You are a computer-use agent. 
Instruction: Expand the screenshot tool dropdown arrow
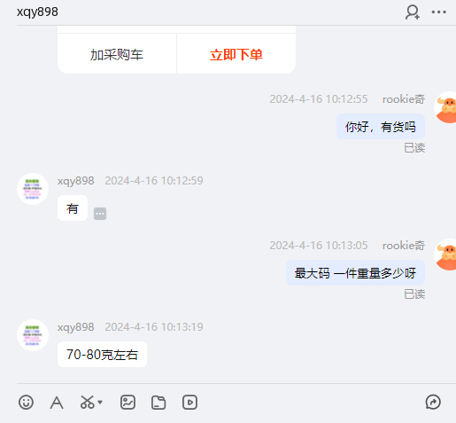point(100,403)
